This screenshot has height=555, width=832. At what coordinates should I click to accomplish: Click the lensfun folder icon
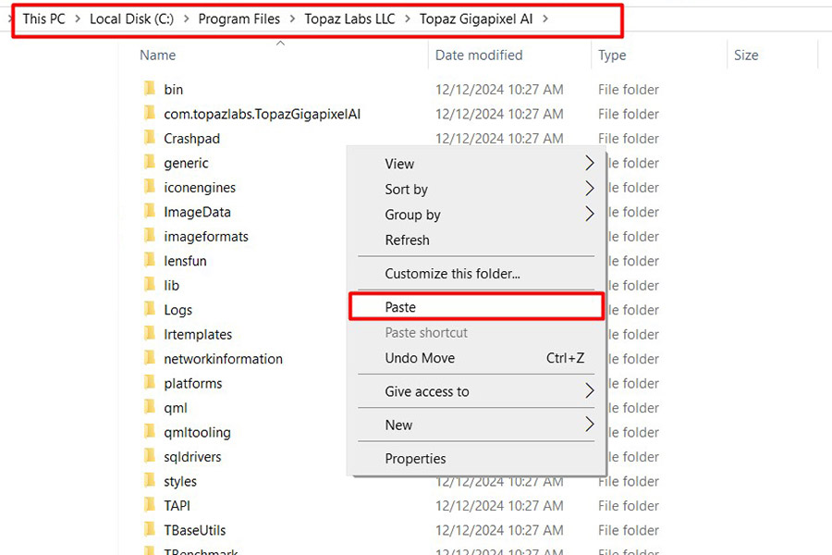(x=150, y=260)
